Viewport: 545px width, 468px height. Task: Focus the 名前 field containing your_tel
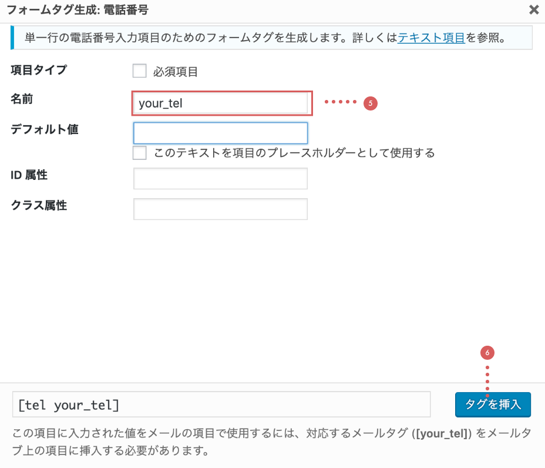[221, 103]
